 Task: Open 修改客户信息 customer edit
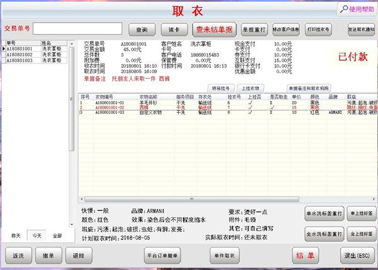[287, 29]
